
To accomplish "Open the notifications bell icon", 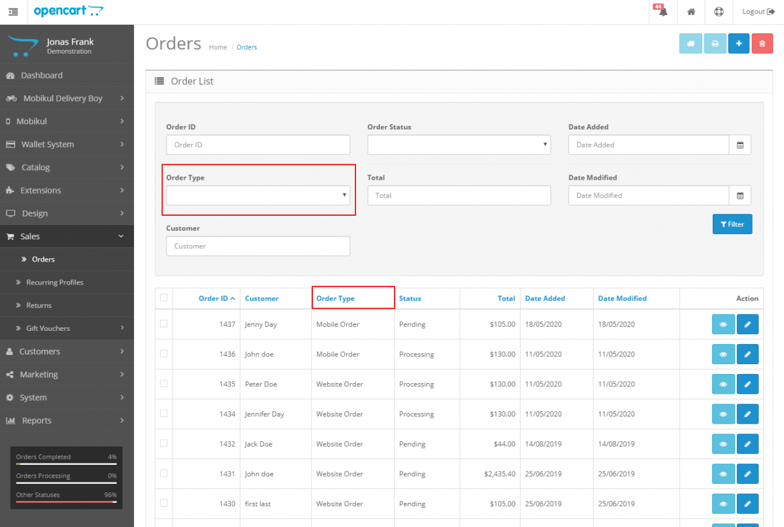I will 662,12.
